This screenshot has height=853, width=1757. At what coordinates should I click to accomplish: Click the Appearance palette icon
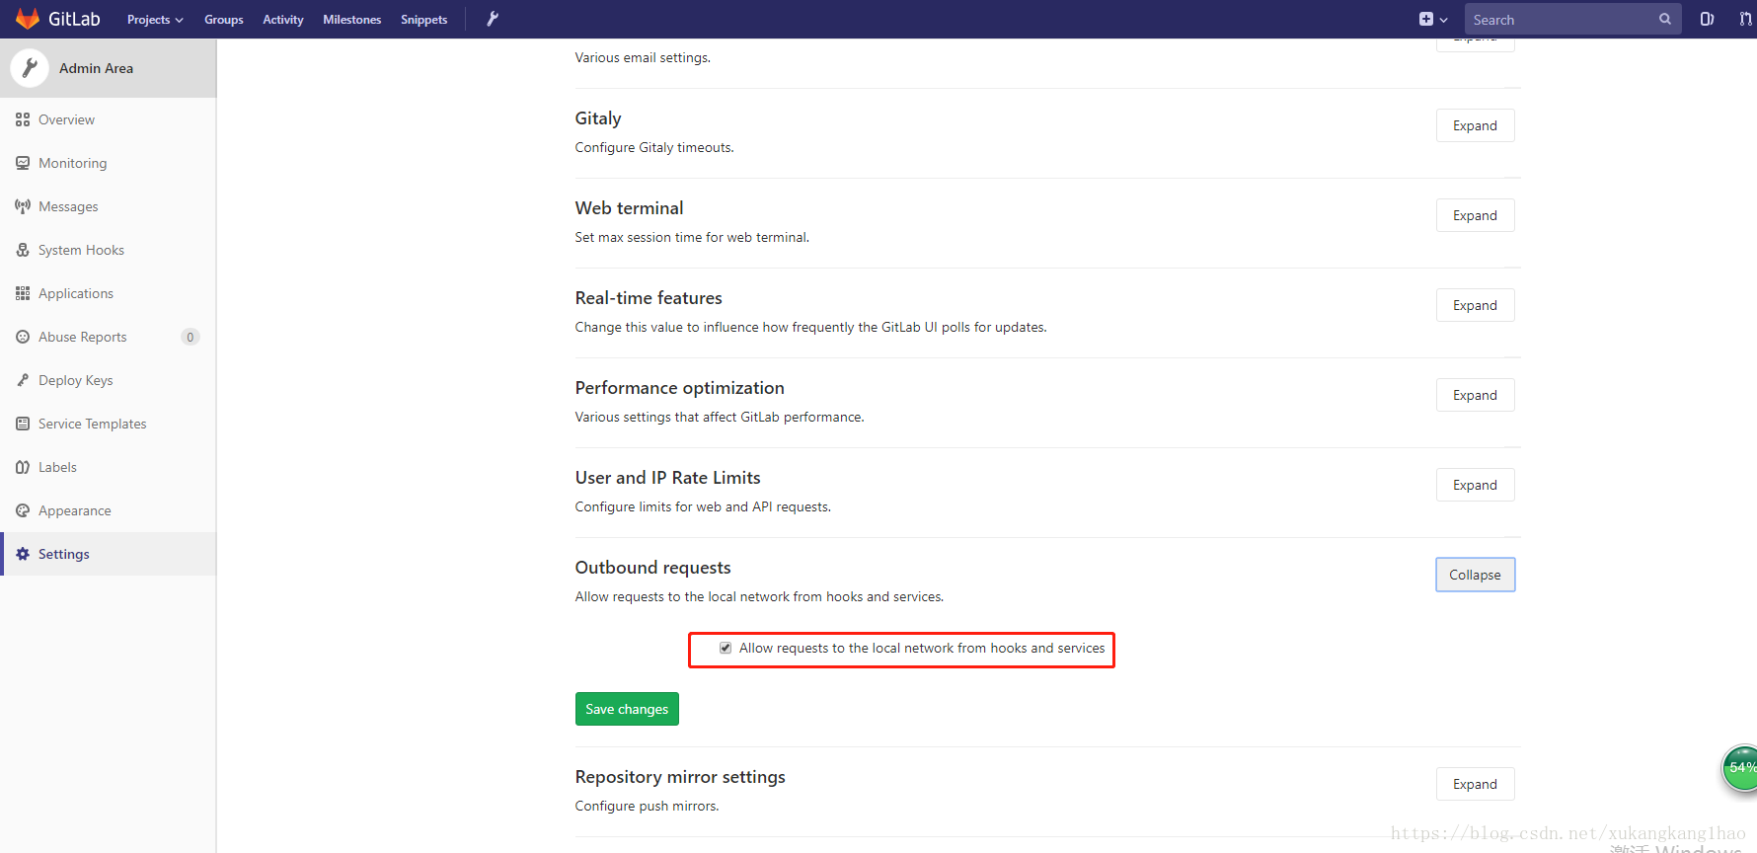coord(23,510)
